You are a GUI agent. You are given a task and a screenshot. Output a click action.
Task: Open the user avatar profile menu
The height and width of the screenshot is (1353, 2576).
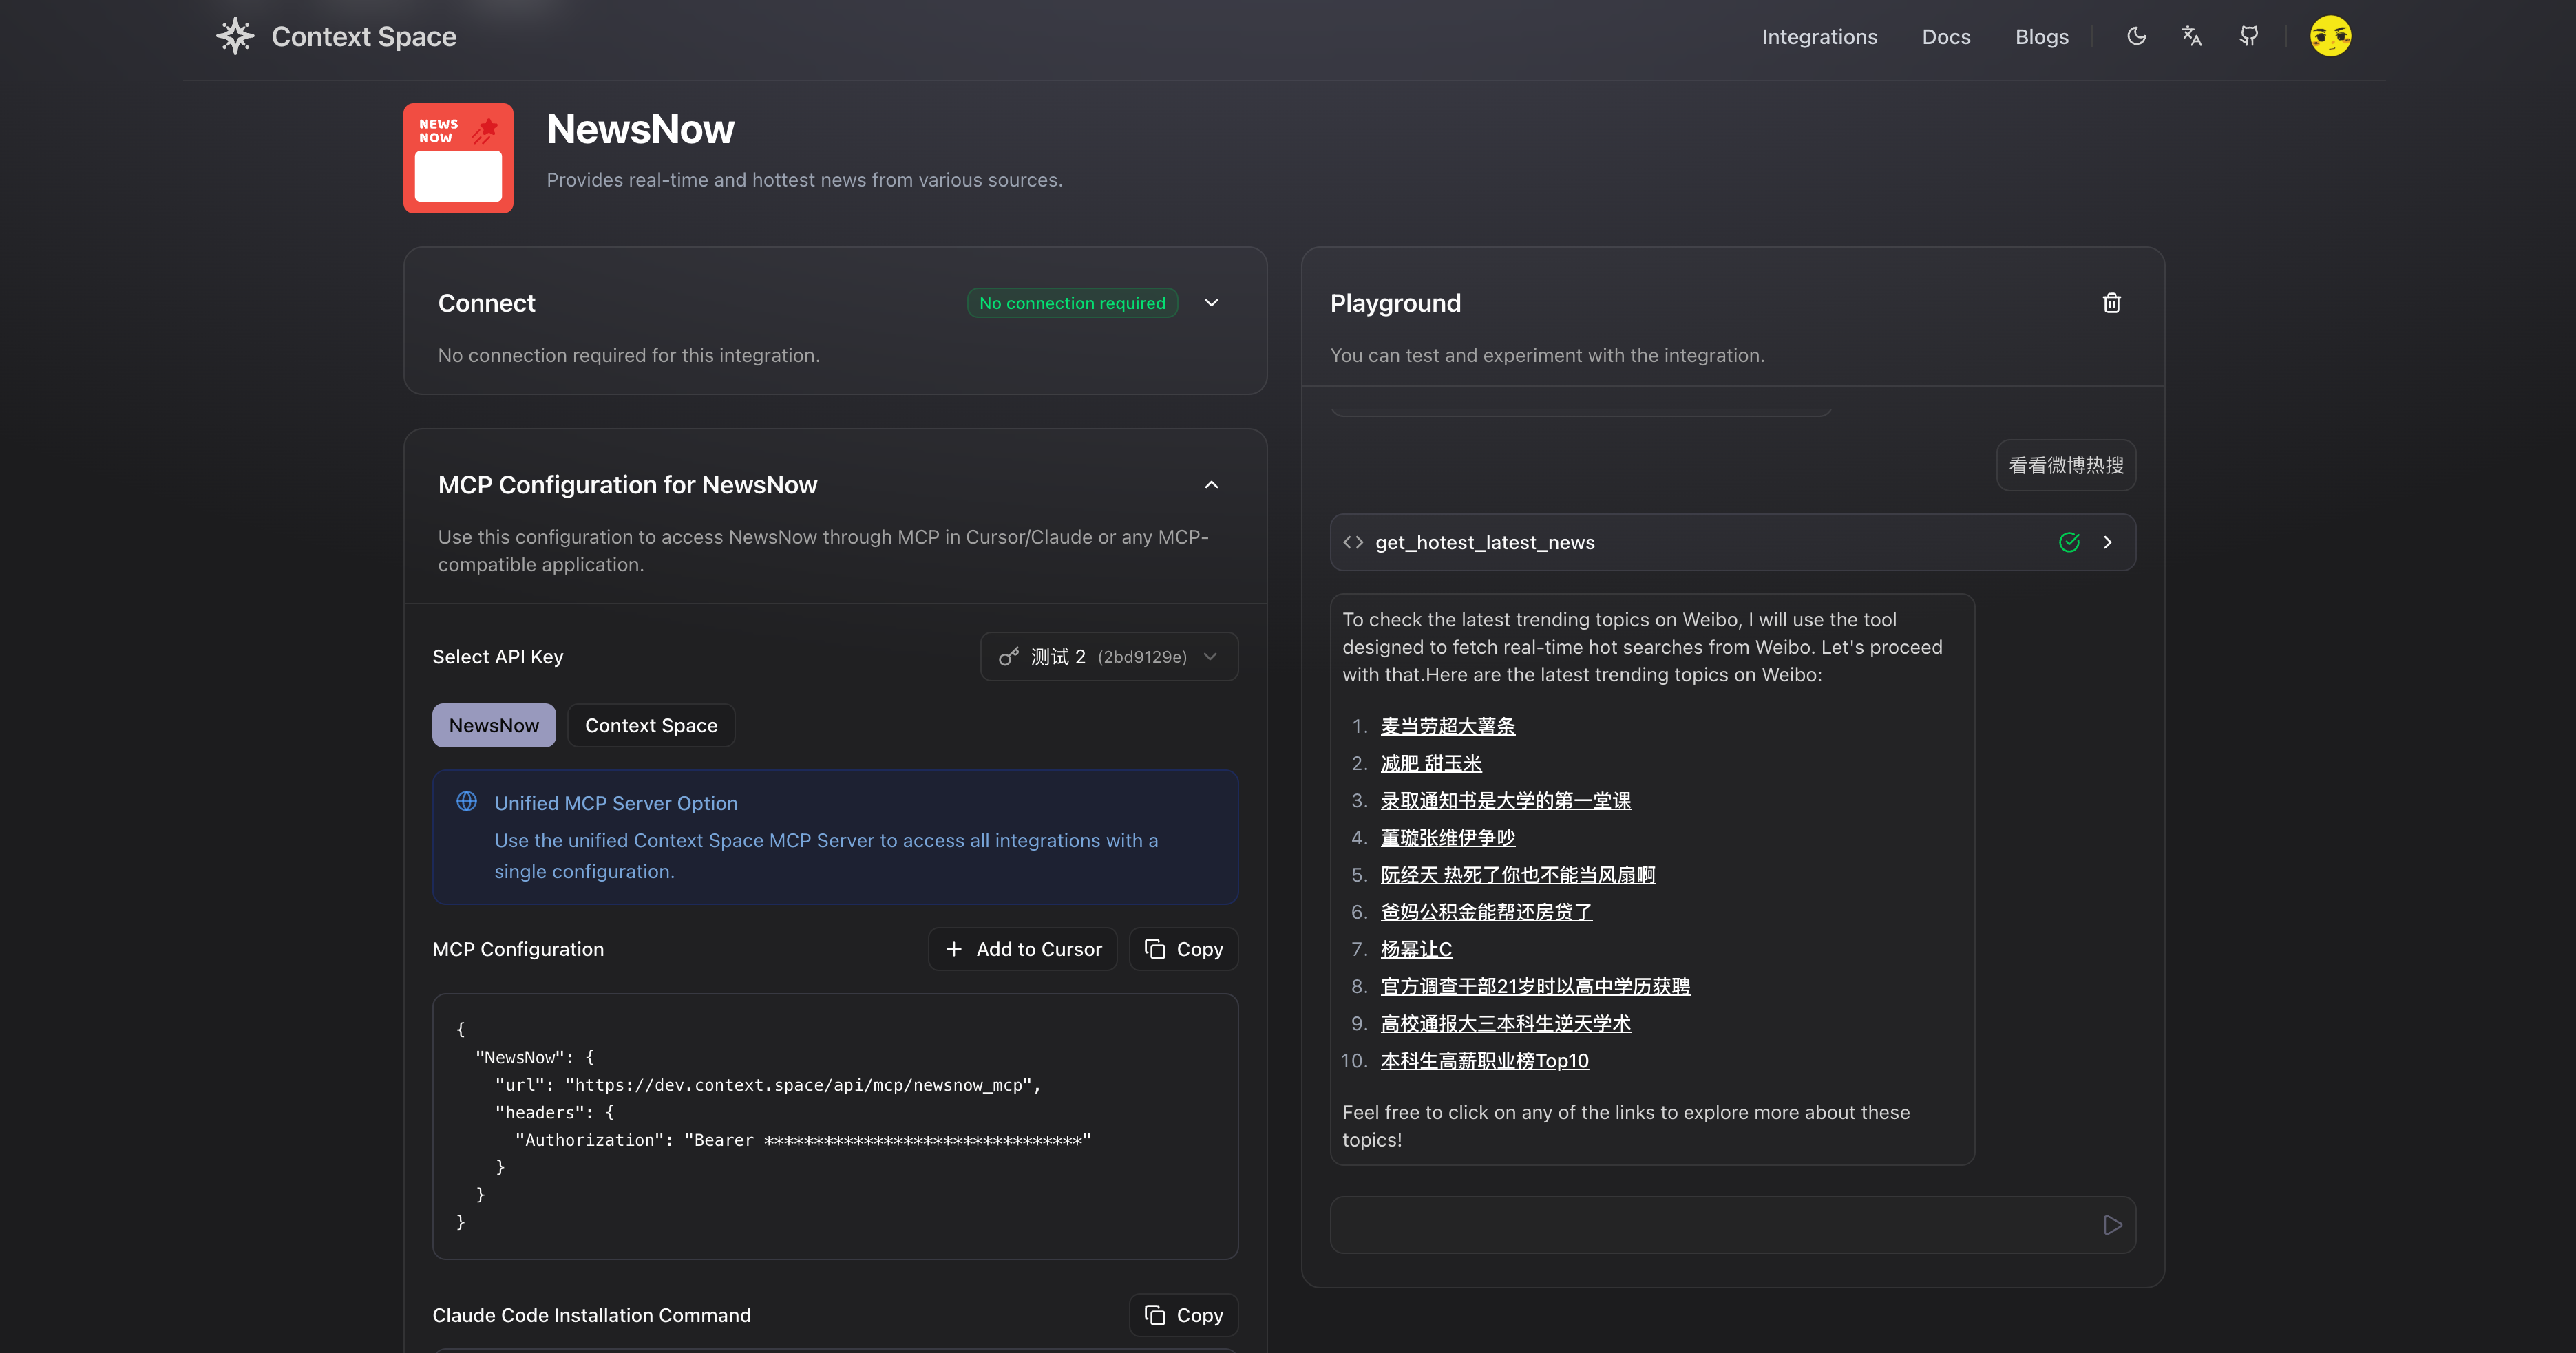point(2330,36)
